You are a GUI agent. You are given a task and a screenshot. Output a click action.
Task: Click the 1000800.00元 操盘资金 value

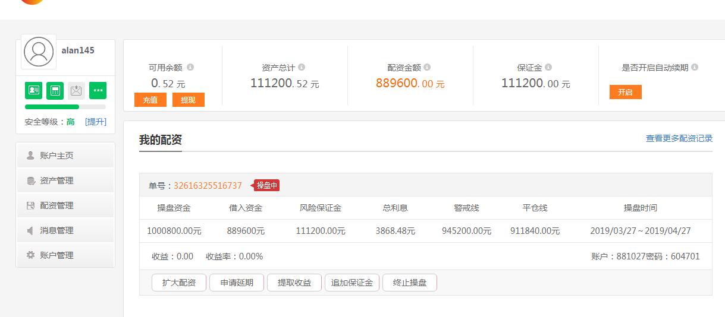pyautogui.click(x=174, y=231)
